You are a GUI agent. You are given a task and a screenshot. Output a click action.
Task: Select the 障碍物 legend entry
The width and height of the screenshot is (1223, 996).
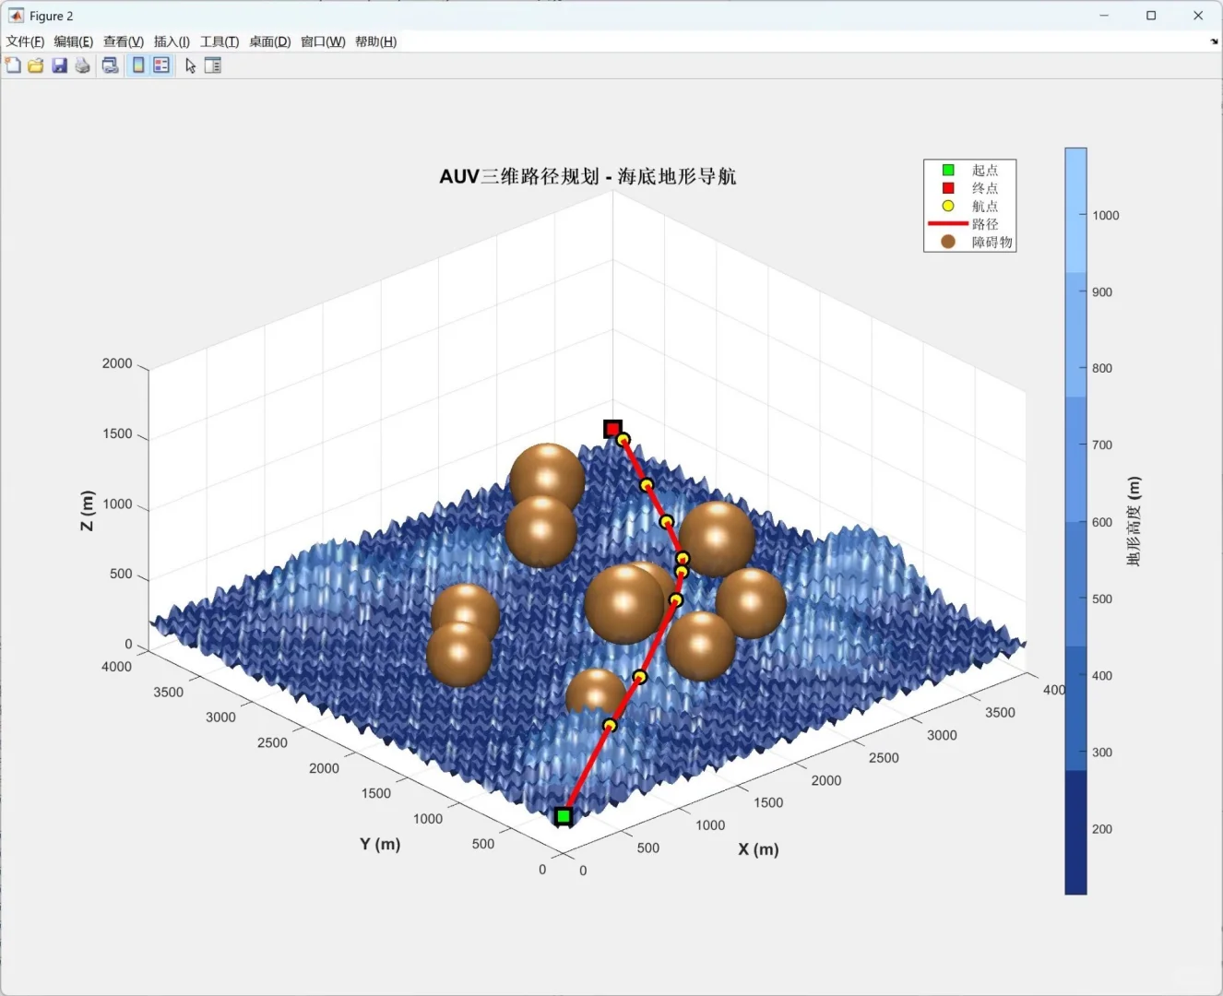tap(969, 242)
